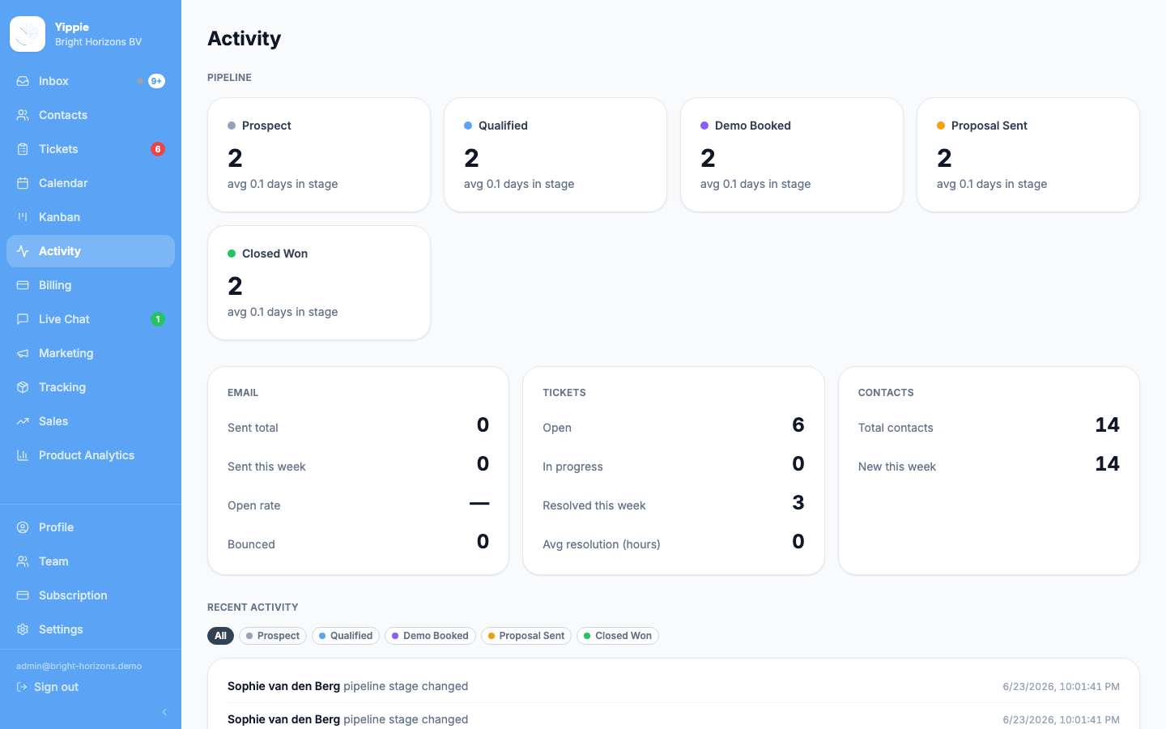Click the red Tickets count badge
Image resolution: width=1166 pixels, height=729 pixels.
(158, 149)
